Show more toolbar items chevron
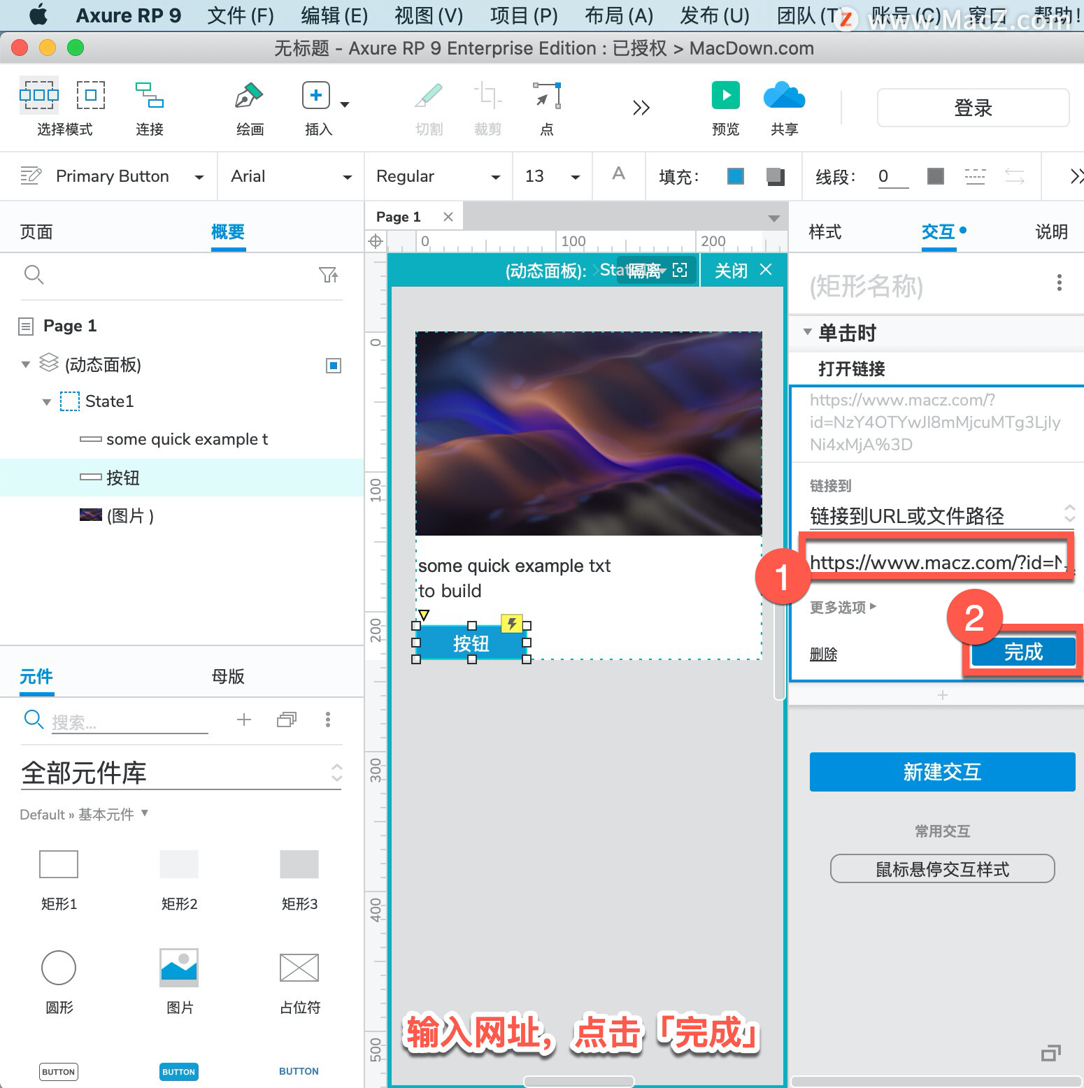 coord(641,108)
